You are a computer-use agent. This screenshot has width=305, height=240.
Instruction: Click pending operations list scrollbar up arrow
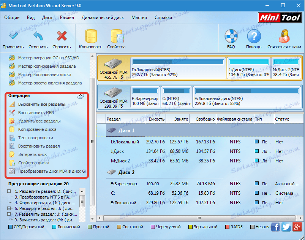pyautogui.click(x=82, y=191)
